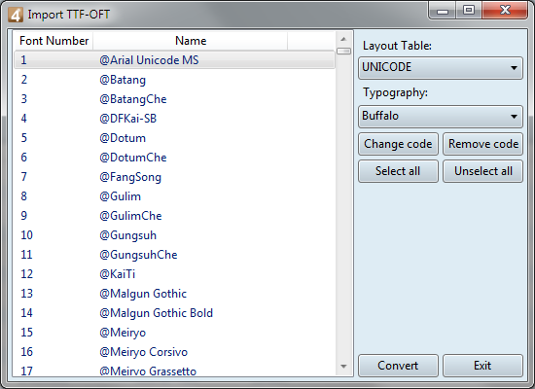Click the scrollbar up arrow in font list
The image size is (535, 389).
pyautogui.click(x=343, y=39)
